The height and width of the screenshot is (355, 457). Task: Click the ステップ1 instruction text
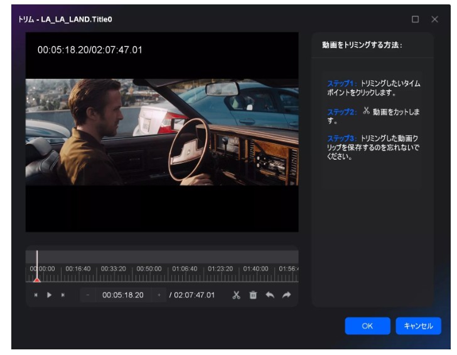click(374, 88)
